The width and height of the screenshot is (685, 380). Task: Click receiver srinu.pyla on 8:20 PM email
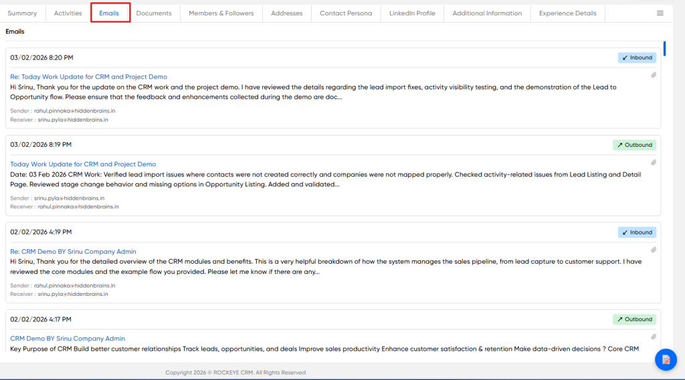coord(73,120)
